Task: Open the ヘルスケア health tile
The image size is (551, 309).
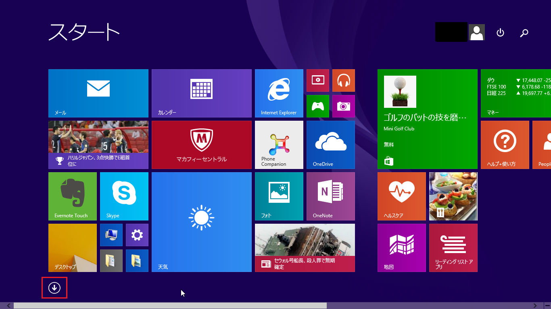Action: 402,196
